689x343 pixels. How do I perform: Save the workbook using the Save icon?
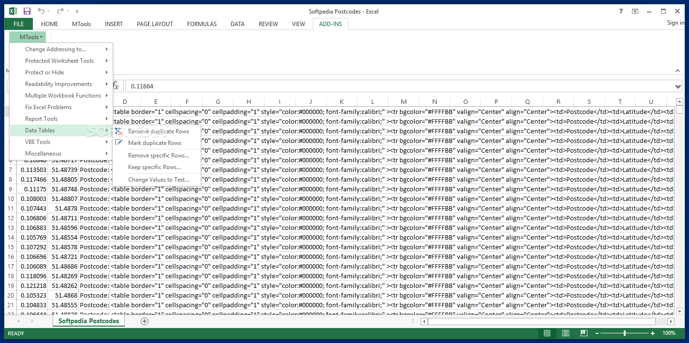[27, 11]
